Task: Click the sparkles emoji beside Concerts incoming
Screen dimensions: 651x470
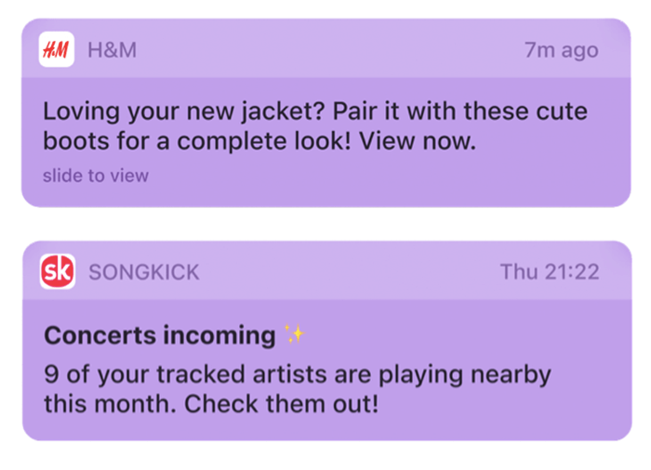Action: click(x=295, y=334)
